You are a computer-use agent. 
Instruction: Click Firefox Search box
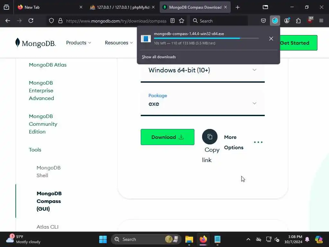pos(219,21)
